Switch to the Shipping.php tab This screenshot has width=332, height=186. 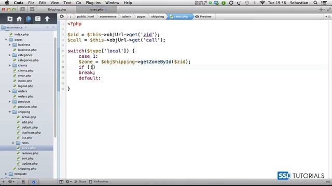57,9
